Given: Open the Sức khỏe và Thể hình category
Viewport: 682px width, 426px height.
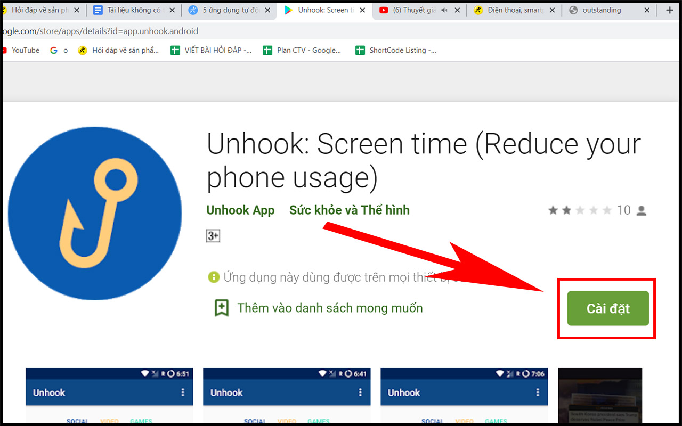Looking at the screenshot, I should [x=350, y=210].
